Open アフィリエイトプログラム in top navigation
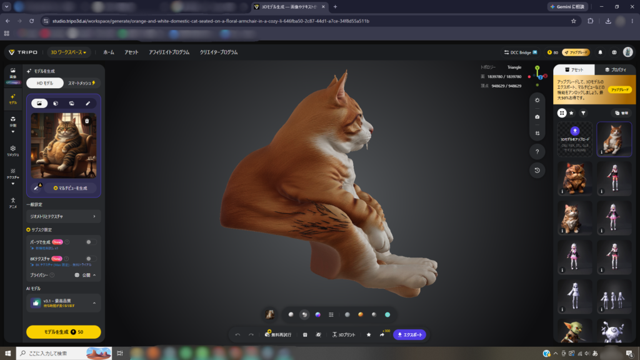This screenshot has width=640, height=360. click(169, 52)
